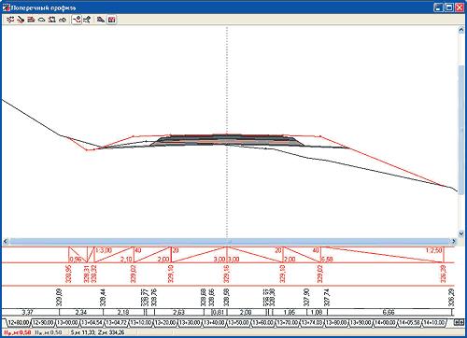Image resolution: width=467 pixels, height=338 pixels.
Task: Click the vertical scrollbar up arrow
Action: pos(461,30)
